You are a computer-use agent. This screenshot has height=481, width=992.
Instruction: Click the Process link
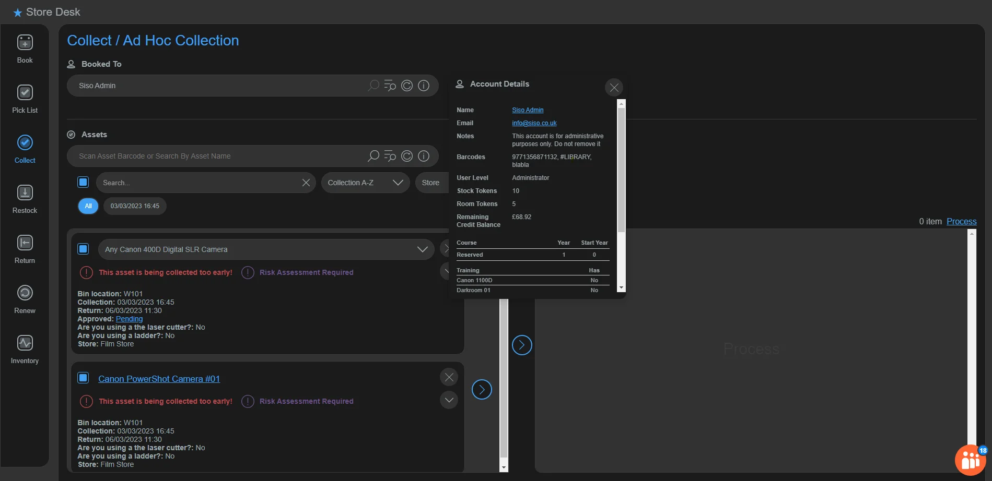961,221
